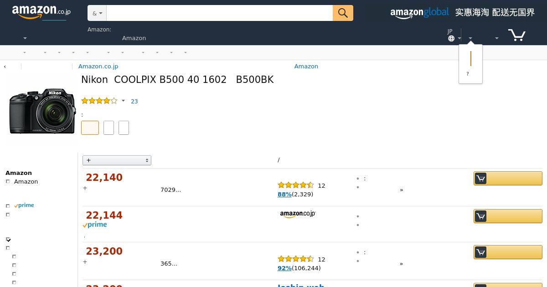Add the 22,140 offer to cart
547x287 pixels.
coord(508,178)
